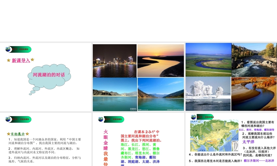Select objective 1 text 知道我国是一个河湖众多的国家

(x=45, y=141)
